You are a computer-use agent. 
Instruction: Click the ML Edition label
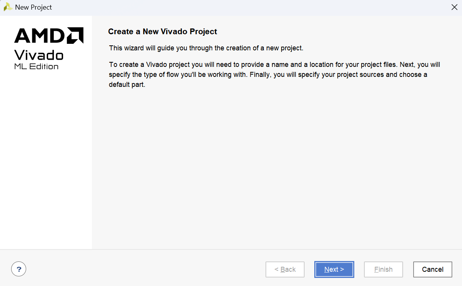coord(37,67)
